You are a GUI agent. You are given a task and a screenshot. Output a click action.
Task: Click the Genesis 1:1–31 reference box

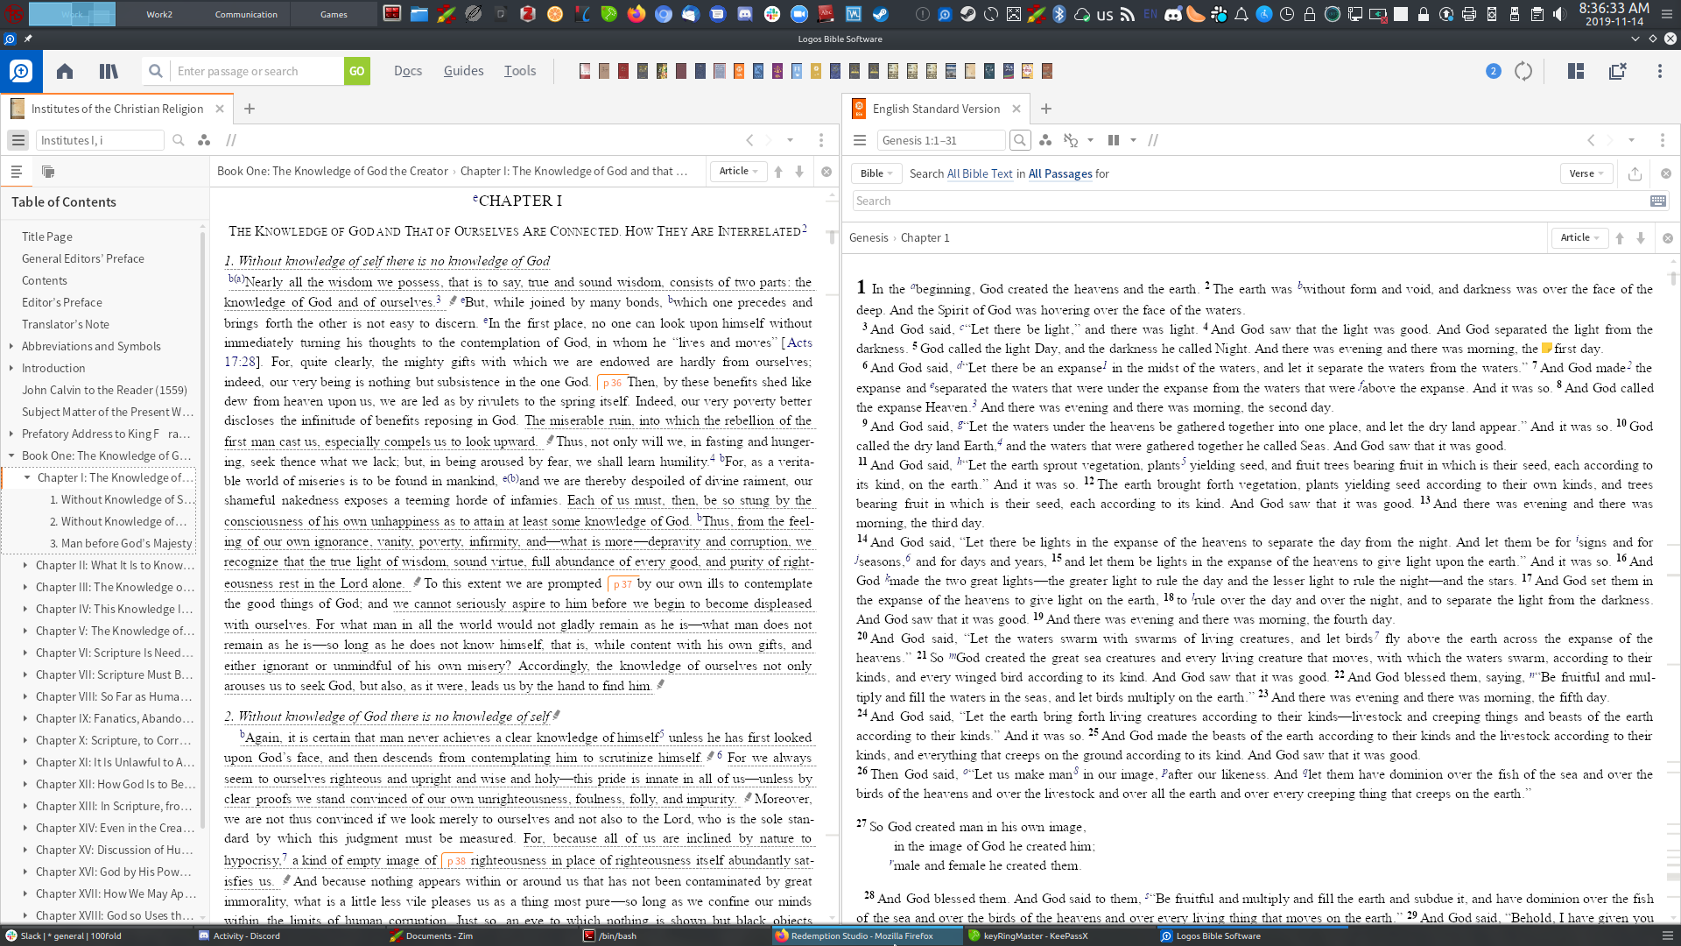(941, 140)
